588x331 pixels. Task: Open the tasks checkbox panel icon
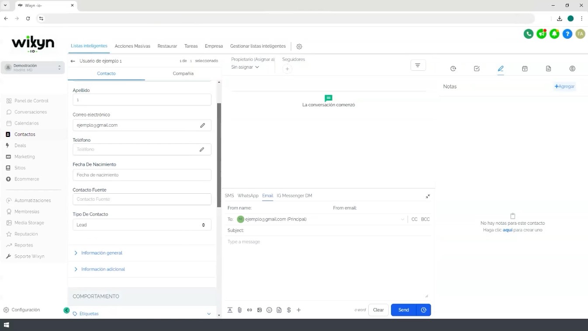[477, 69]
